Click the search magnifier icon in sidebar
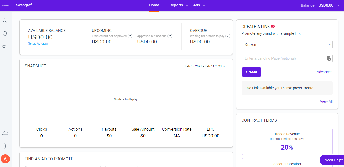Viewport: 344px width, 167px height. (x=5, y=21)
